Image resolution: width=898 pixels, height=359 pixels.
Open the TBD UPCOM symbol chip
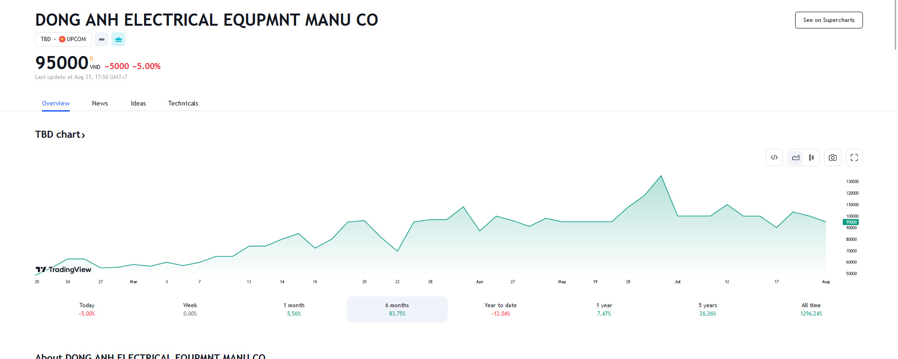[x=63, y=39]
